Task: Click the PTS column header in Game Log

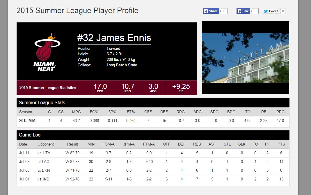Action: coord(281,144)
